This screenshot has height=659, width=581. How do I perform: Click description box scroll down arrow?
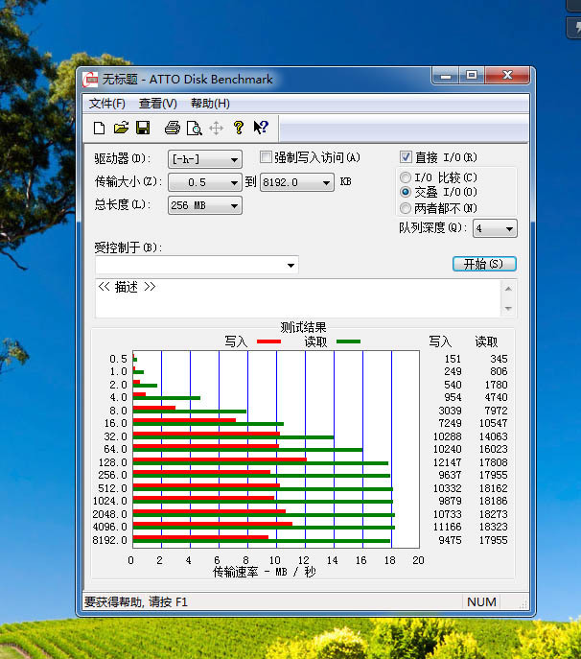coord(508,309)
